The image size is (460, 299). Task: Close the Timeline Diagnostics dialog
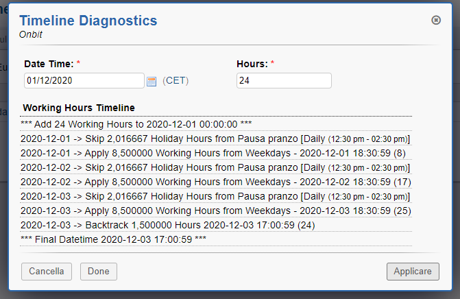coord(436,20)
